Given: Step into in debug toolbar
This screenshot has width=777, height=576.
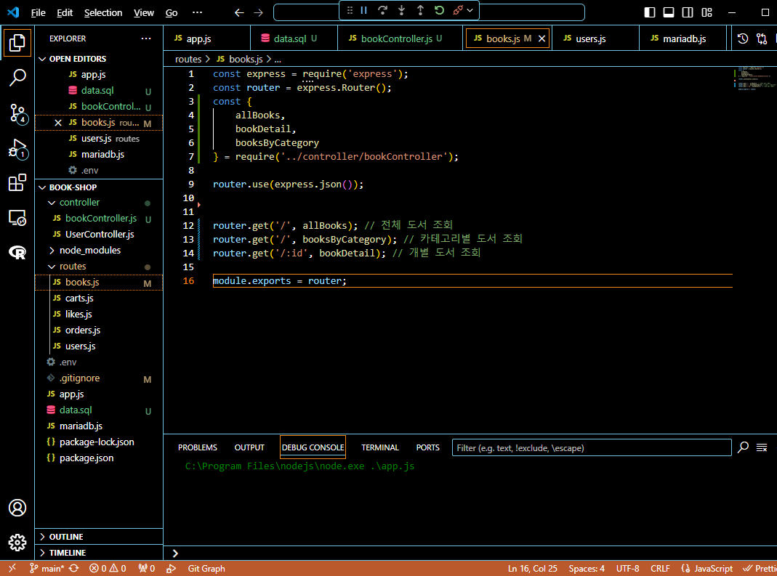Looking at the screenshot, I should coord(401,10).
